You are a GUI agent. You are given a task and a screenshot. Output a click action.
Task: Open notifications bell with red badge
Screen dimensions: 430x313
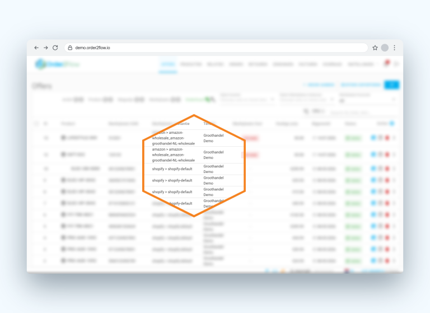tap(386, 64)
